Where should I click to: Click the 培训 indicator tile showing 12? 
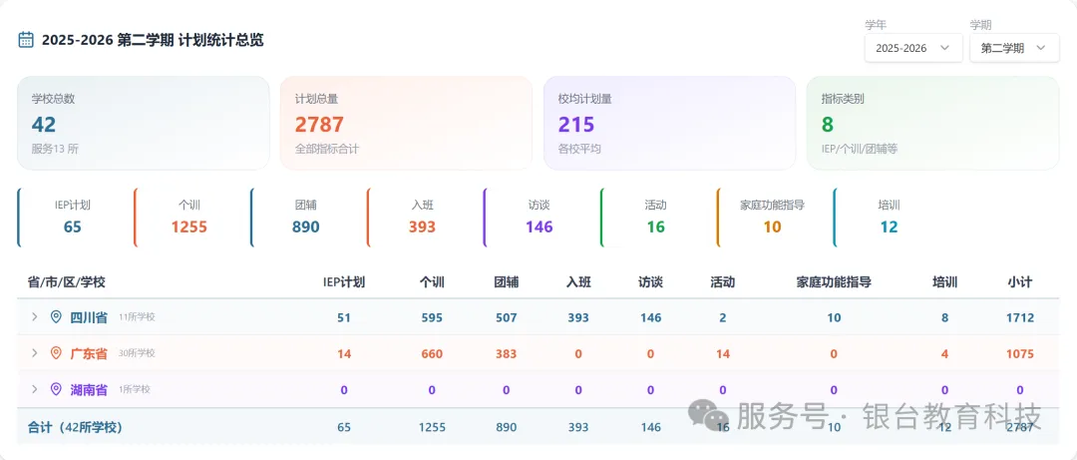889,218
